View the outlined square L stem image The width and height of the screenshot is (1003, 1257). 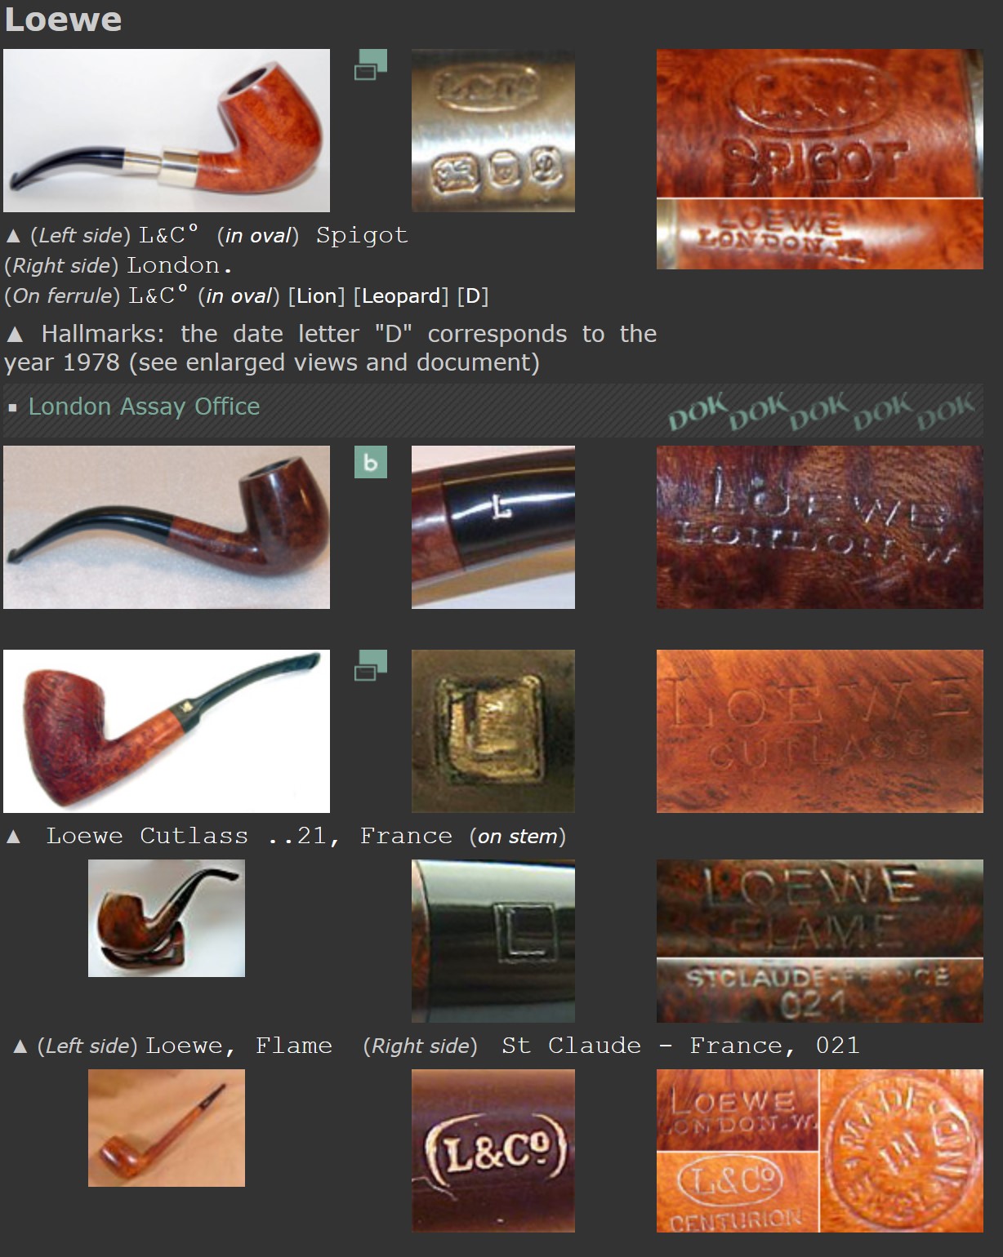click(493, 941)
